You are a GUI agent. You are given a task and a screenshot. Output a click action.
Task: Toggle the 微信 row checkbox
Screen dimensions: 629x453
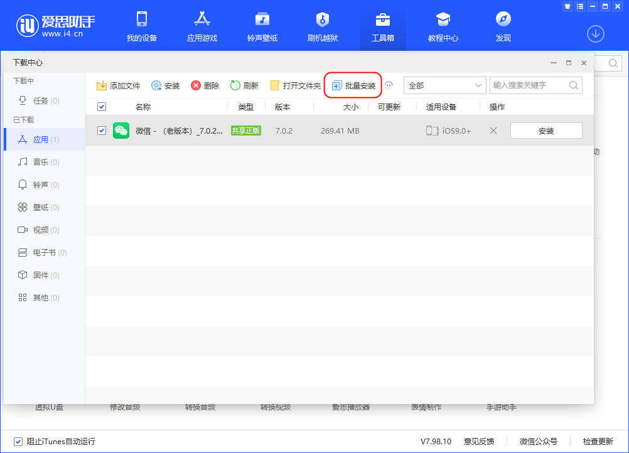(102, 131)
